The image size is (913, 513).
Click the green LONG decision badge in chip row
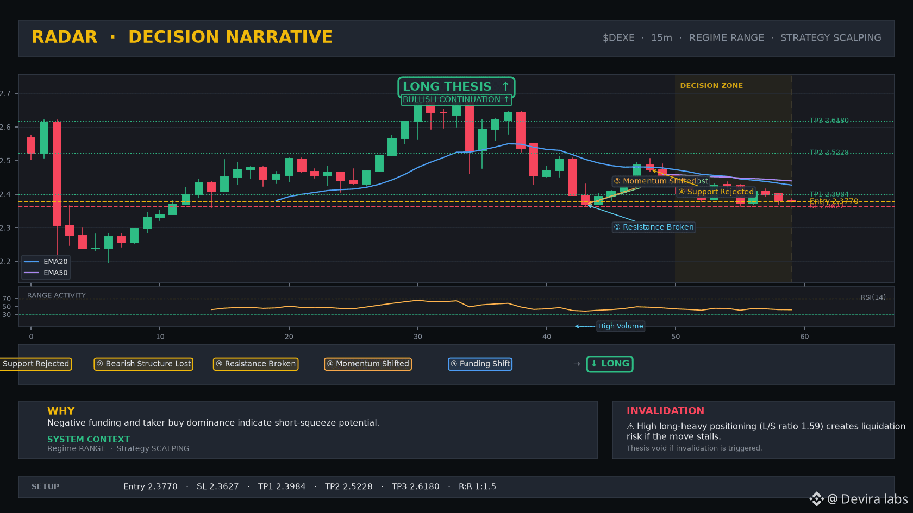pos(610,364)
